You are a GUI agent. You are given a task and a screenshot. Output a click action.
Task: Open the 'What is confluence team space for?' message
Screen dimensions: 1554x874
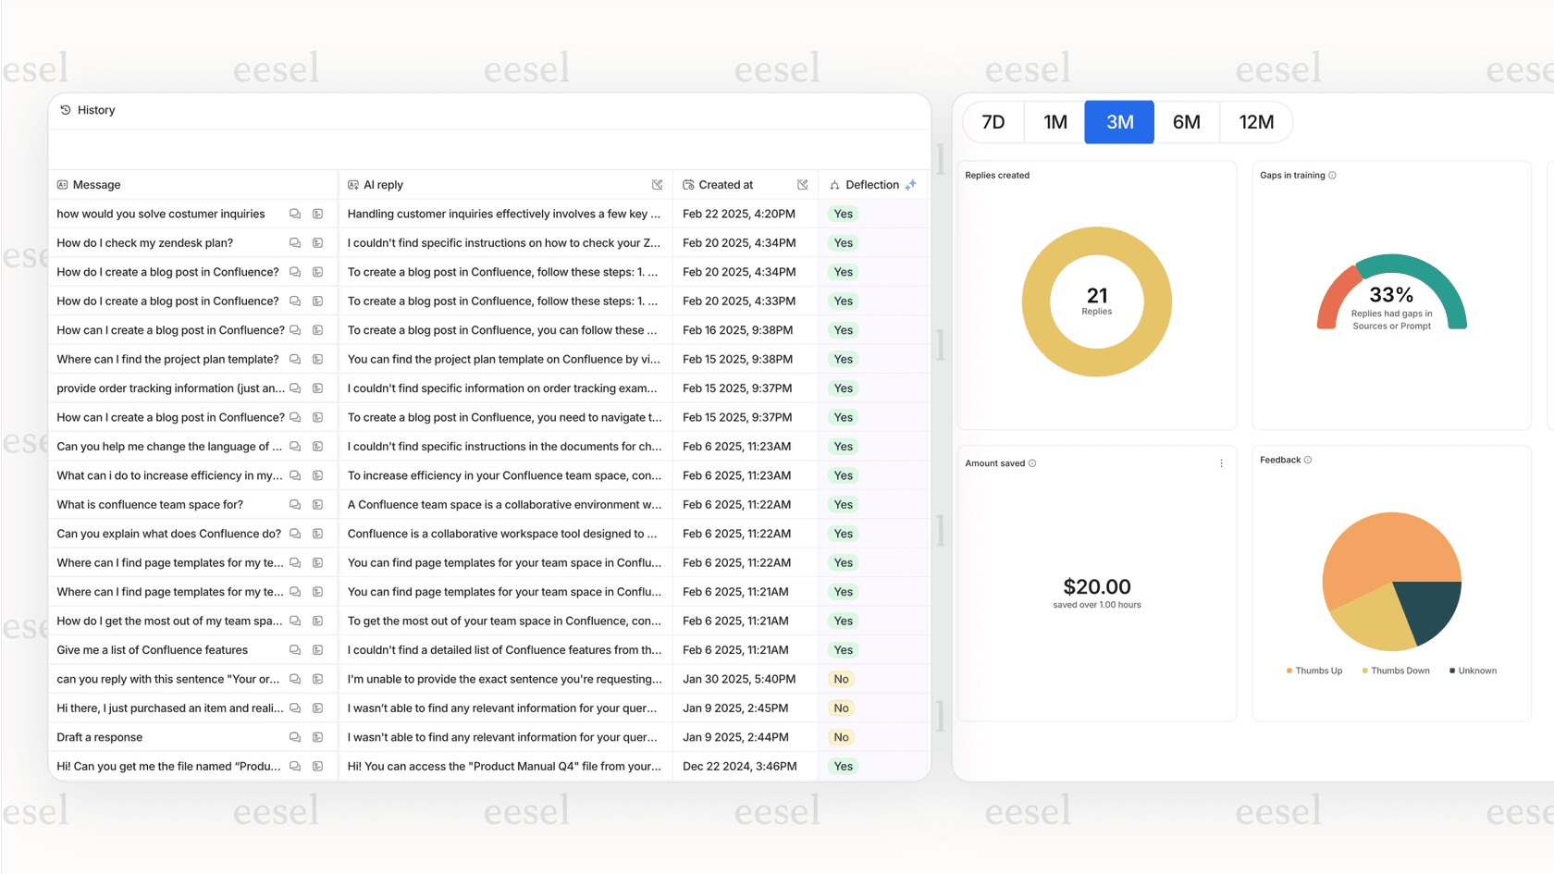150,505
